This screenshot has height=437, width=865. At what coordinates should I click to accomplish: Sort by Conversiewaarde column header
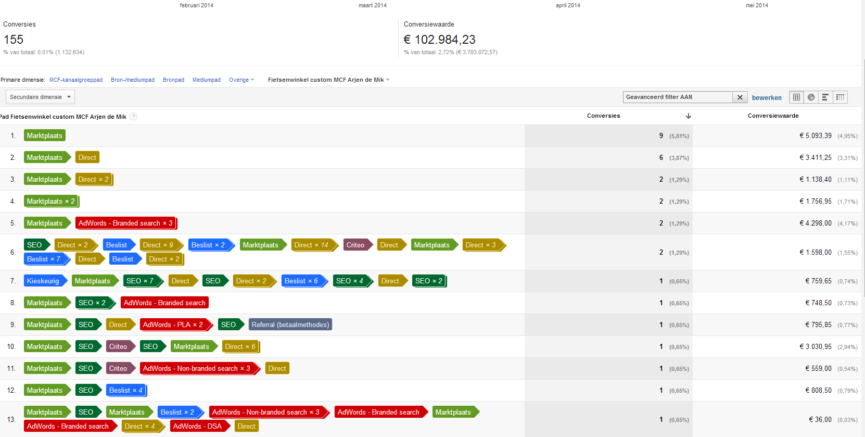(773, 116)
